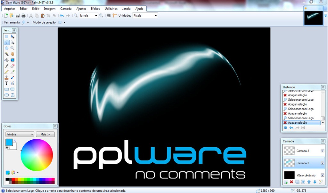Click the Mais >> button

point(45,134)
